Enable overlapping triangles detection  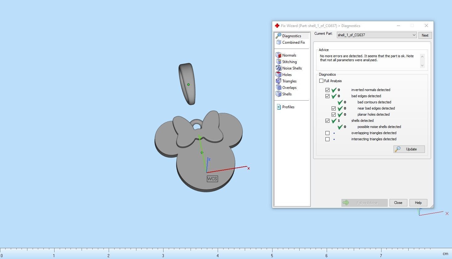click(x=328, y=133)
